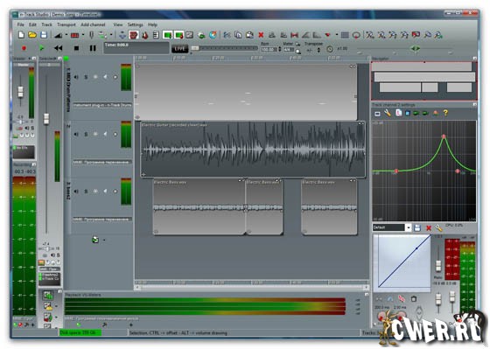Toggle the LIVE input processing button
Image resolution: width=490 pixels, height=349 pixels.
tap(179, 49)
